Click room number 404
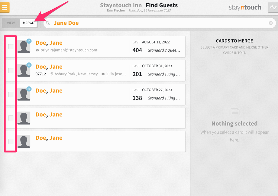 (x=137, y=50)
